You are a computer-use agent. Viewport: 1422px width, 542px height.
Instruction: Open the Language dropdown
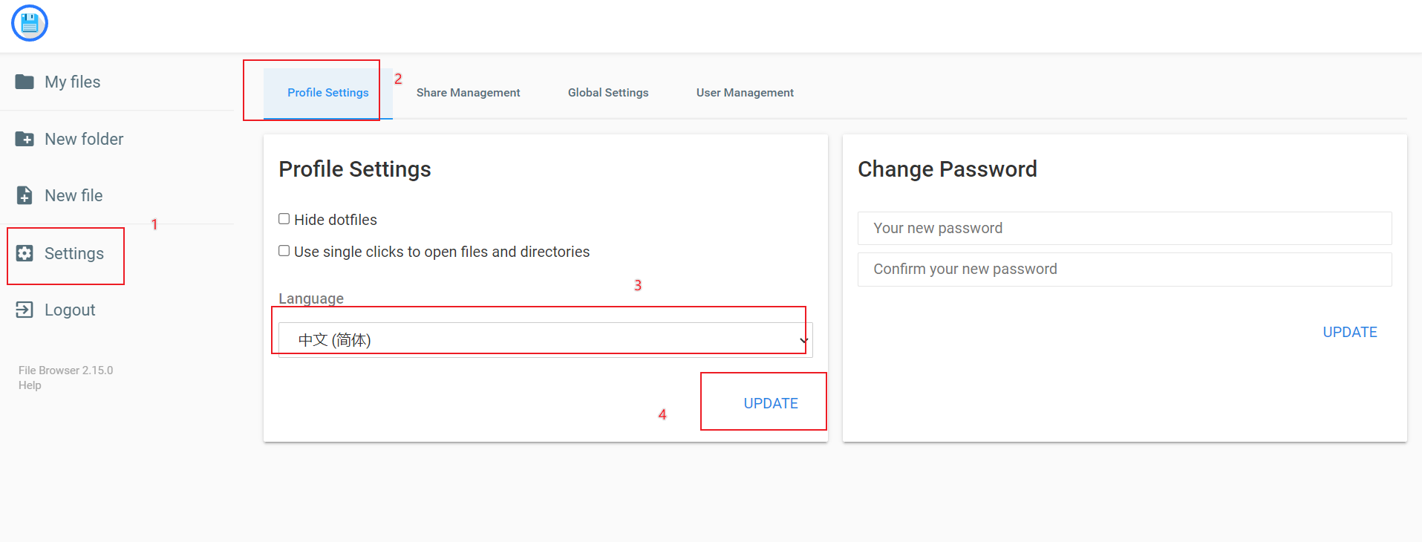tap(545, 340)
